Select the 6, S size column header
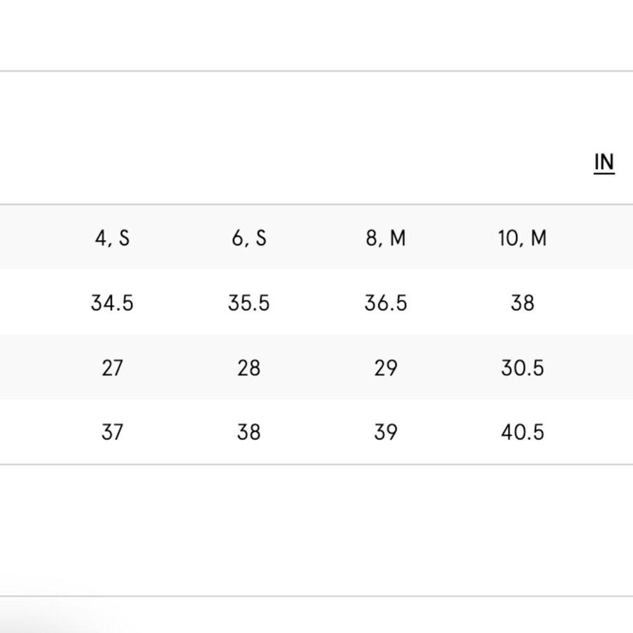633x633 pixels. (249, 238)
